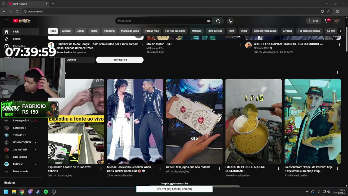Select the Hip hop brasileiro chip
The height and width of the screenshot is (196, 348).
(x=175, y=31)
